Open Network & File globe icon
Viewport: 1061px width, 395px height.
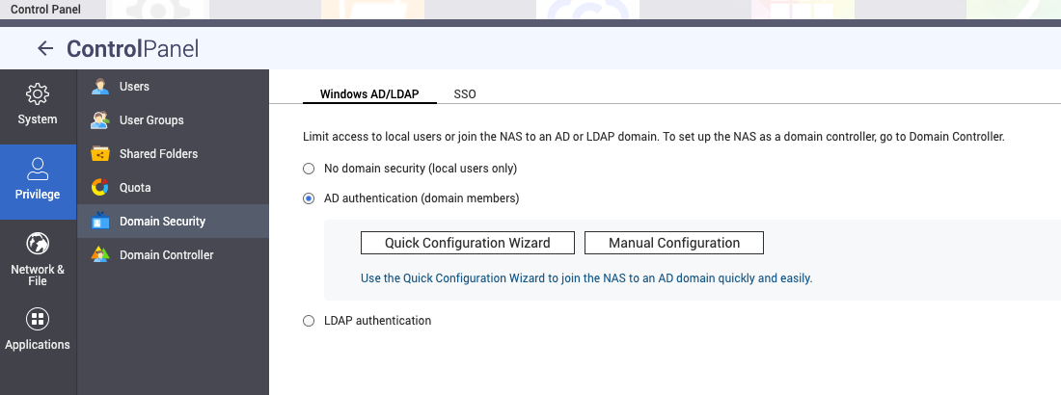(38, 244)
